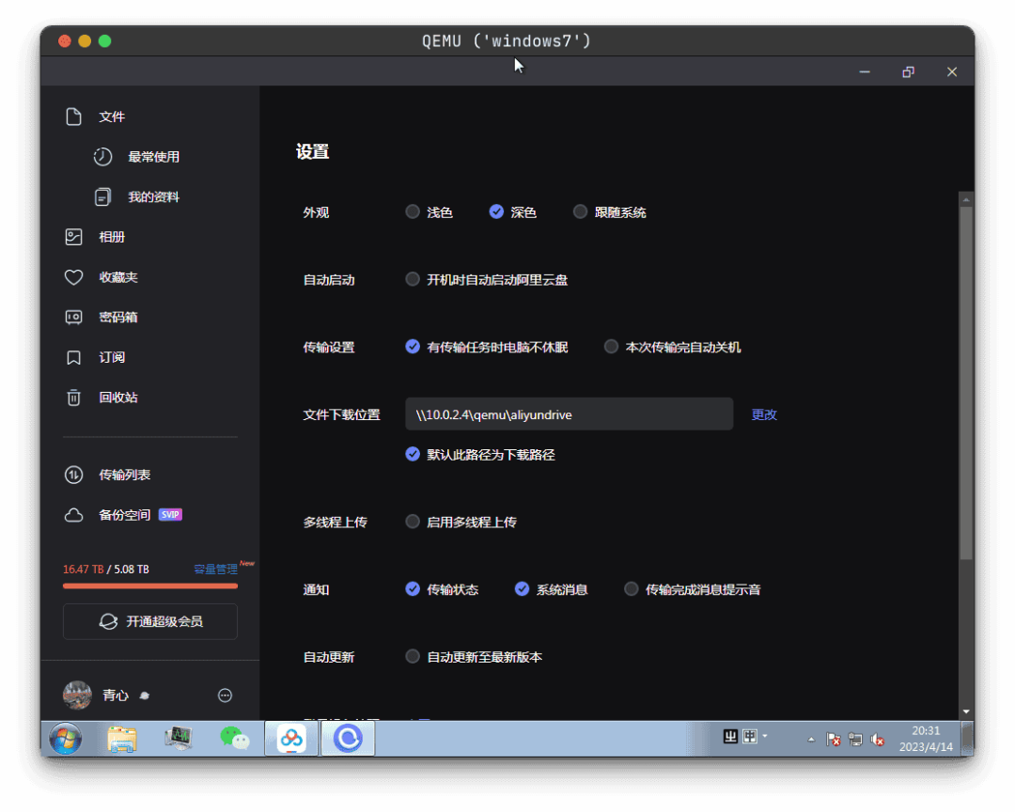The width and height of the screenshot is (1015, 812).
Task: Click the 开通超级会员 button
Action: pos(150,621)
